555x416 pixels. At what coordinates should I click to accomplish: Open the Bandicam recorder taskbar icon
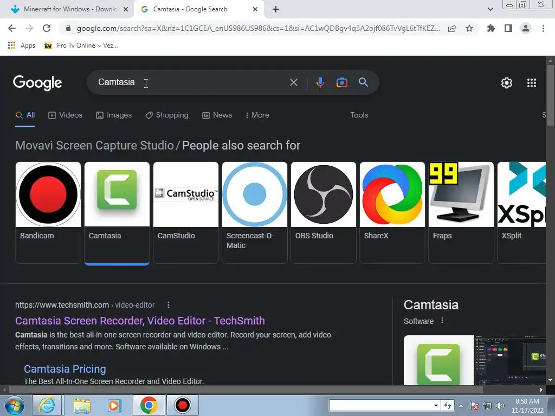pos(182,405)
